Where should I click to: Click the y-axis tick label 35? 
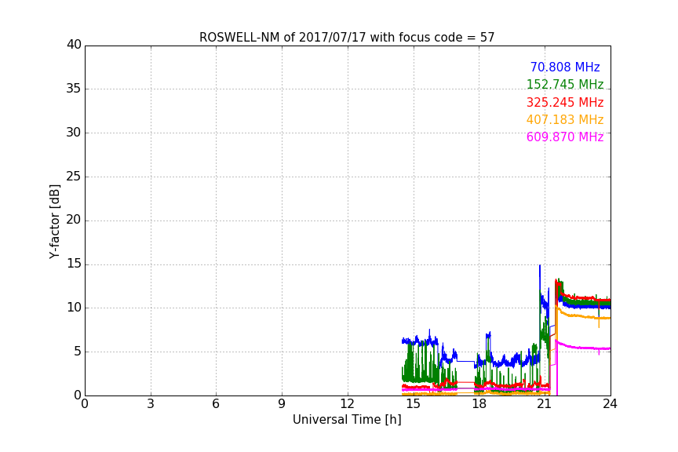pyautogui.click(x=74, y=89)
